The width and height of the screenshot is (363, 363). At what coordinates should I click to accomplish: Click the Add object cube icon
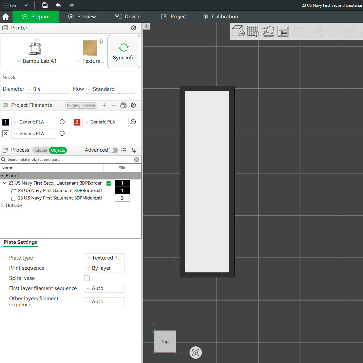238,31
